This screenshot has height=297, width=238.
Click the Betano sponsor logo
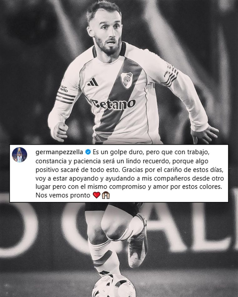tap(113, 104)
